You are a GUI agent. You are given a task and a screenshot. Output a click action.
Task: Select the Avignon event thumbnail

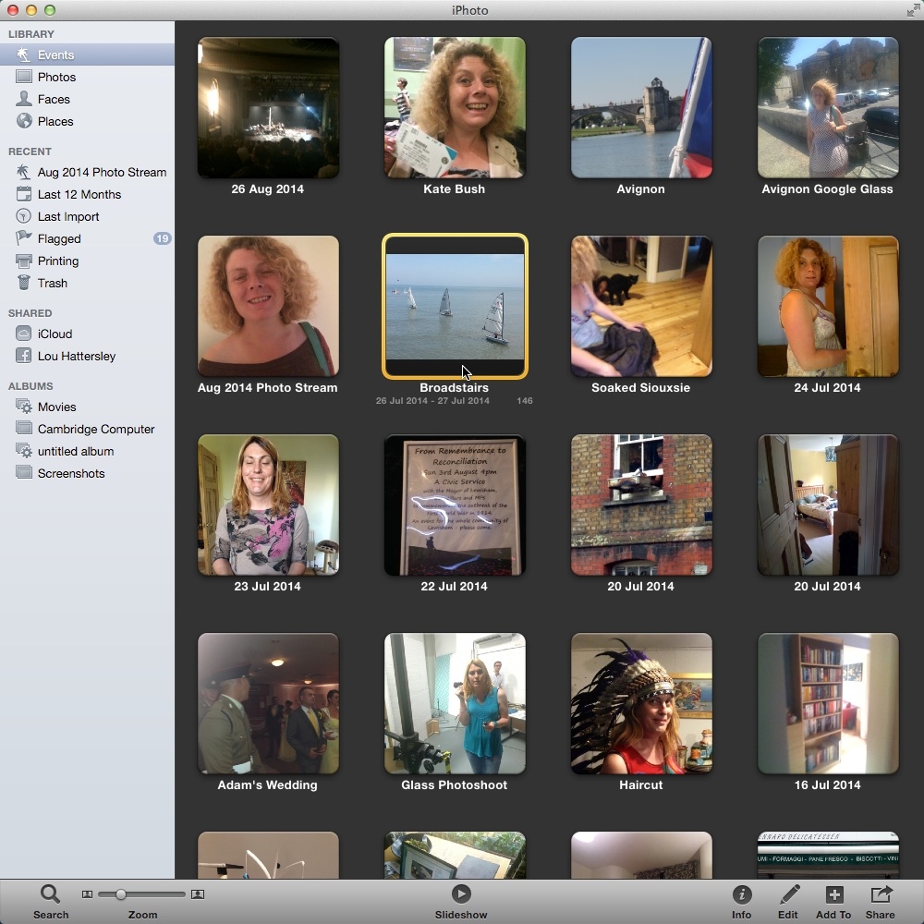tap(641, 108)
